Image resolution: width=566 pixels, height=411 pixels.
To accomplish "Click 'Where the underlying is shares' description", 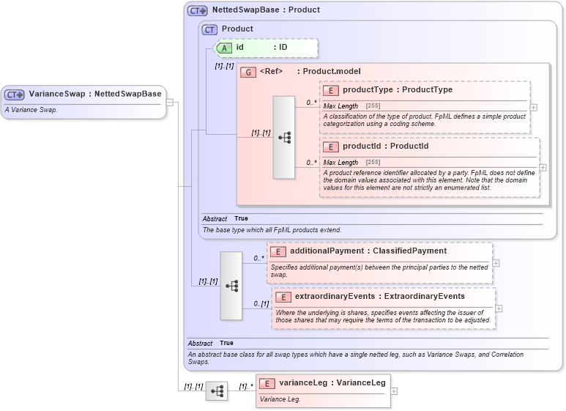I will (x=383, y=316).
